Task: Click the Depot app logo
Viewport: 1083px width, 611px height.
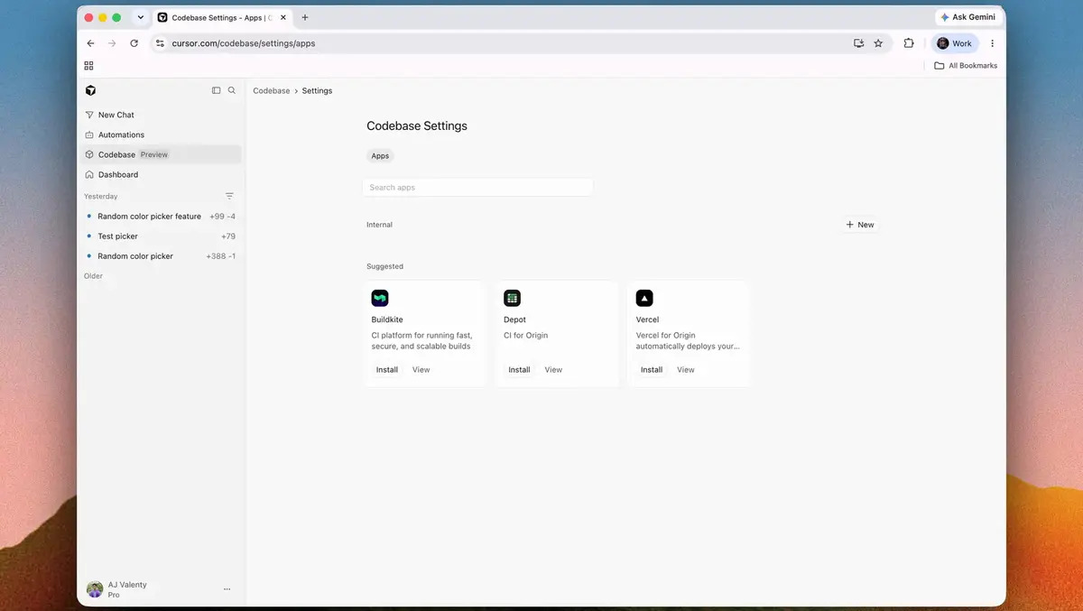Action: [512, 298]
